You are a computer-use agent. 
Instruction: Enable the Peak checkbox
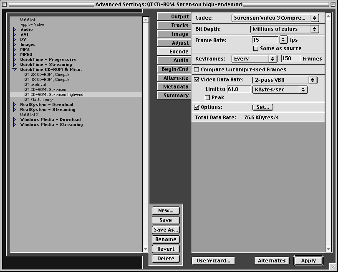pos(207,98)
